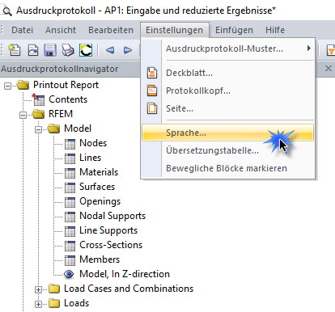Click the magnifier icon in title bar
The image size is (335, 312).
coord(6,11)
